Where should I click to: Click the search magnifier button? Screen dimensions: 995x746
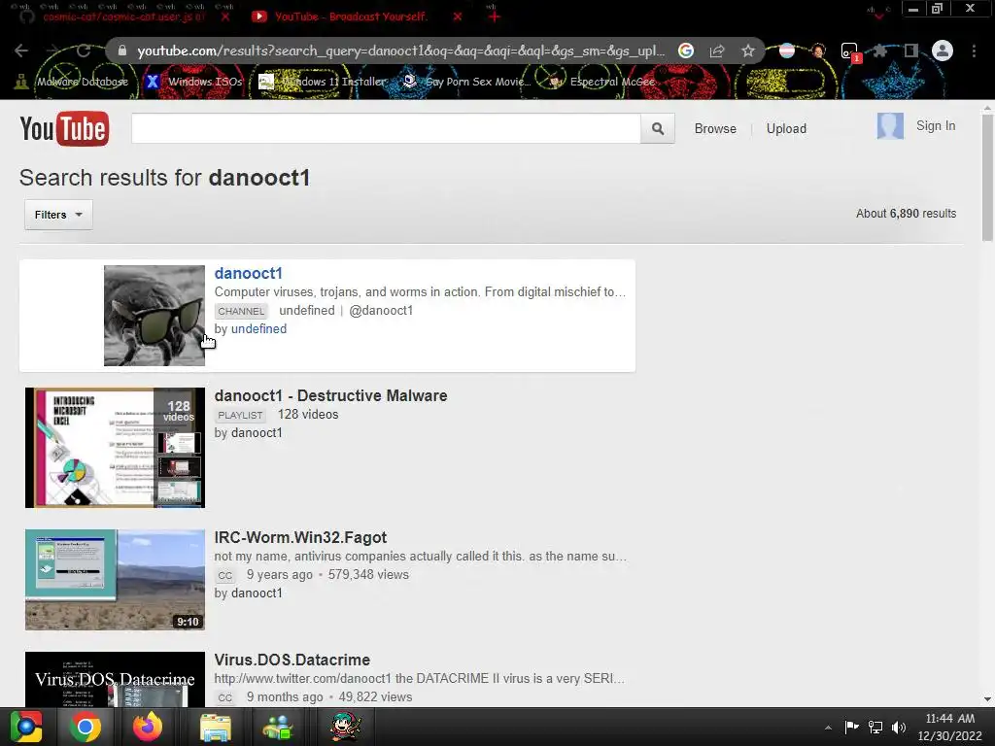[x=658, y=129]
